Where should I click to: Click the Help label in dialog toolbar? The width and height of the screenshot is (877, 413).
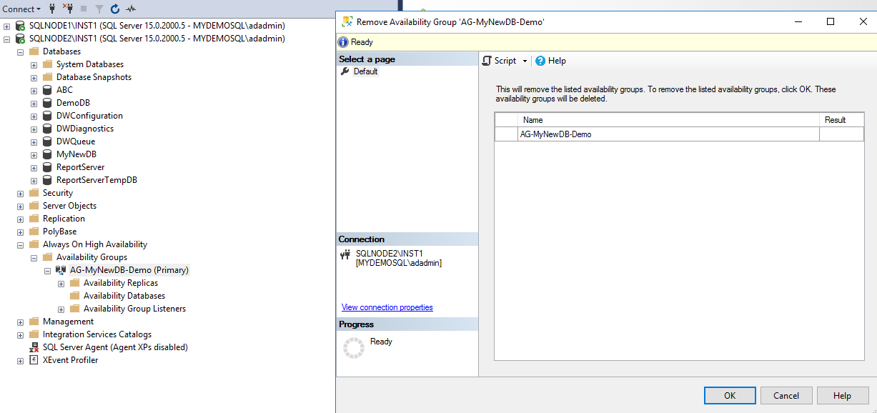[557, 61]
